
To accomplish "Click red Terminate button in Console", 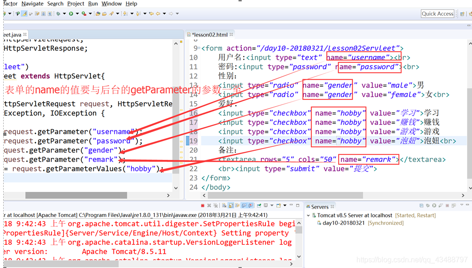I will click(x=202, y=206).
